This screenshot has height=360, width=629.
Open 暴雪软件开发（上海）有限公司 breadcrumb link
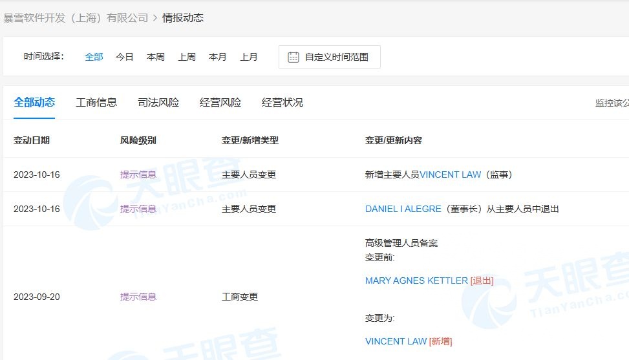pos(76,18)
